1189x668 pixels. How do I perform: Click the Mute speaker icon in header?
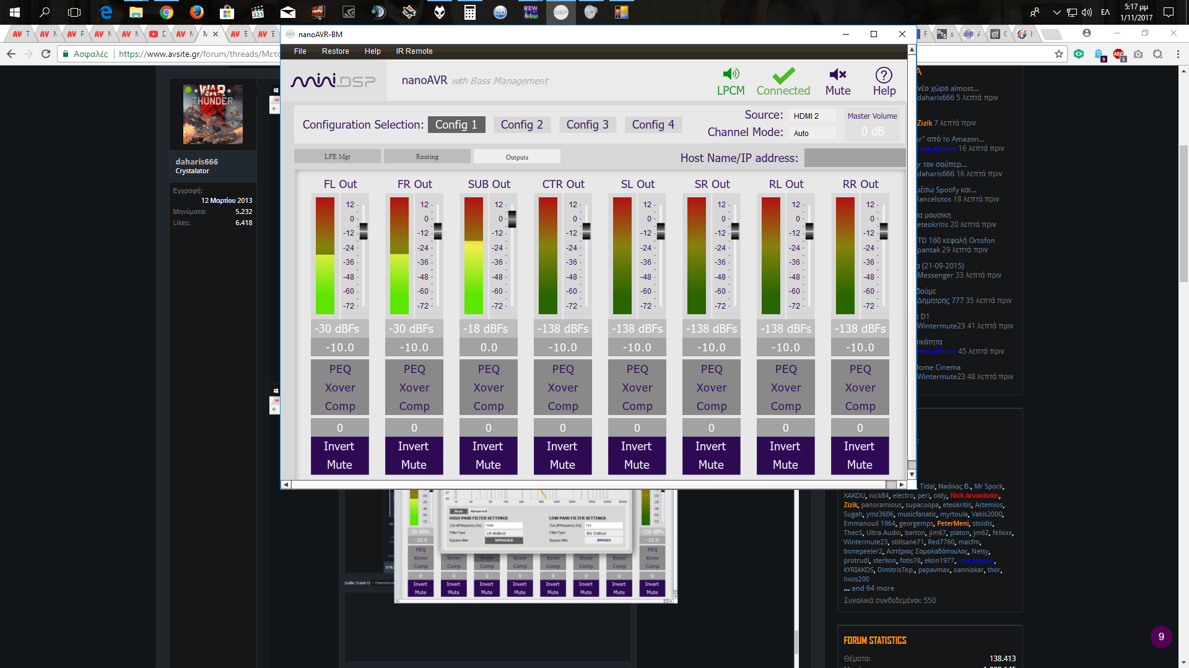837,75
